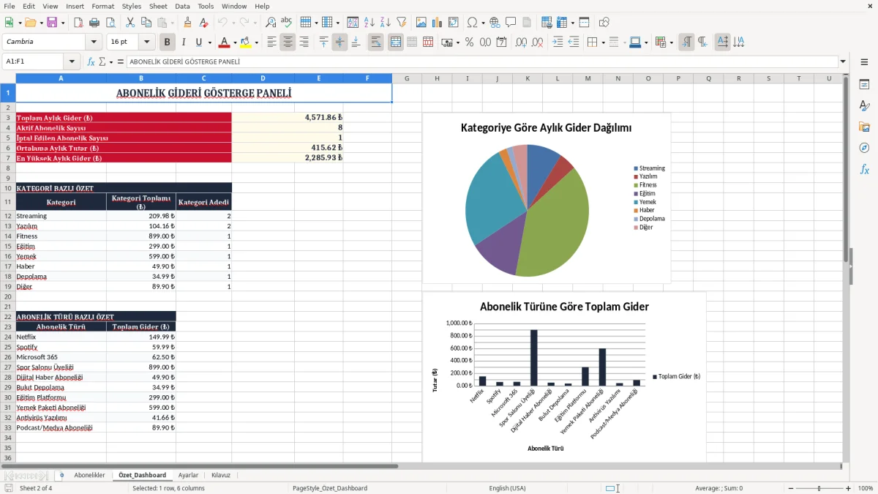Open the Font Name dropdown
Viewport: 878px width, 494px height.
click(94, 42)
